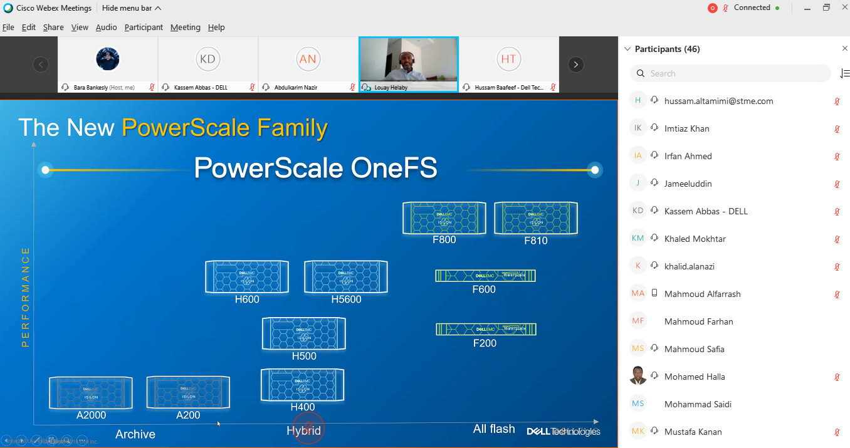850x448 pixels.
Task: Click the Cisco Webex Meetings logo icon
Action: pyautogui.click(x=8, y=8)
